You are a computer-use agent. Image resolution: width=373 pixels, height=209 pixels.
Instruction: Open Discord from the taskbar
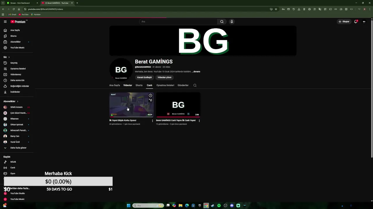[x=232, y=206]
